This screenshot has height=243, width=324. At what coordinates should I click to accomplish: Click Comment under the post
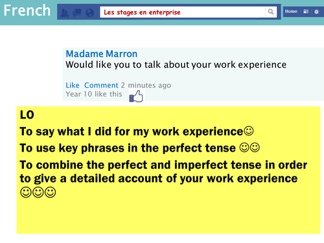pos(101,86)
